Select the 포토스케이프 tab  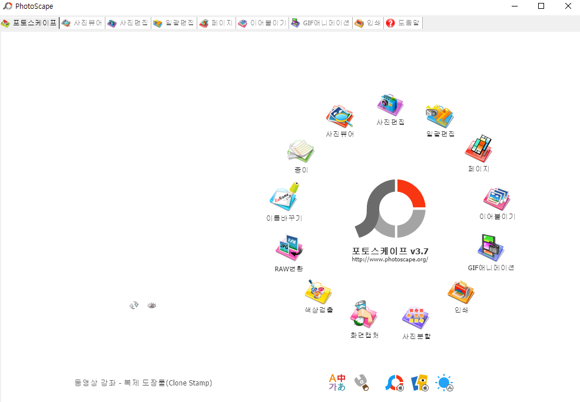(29, 23)
